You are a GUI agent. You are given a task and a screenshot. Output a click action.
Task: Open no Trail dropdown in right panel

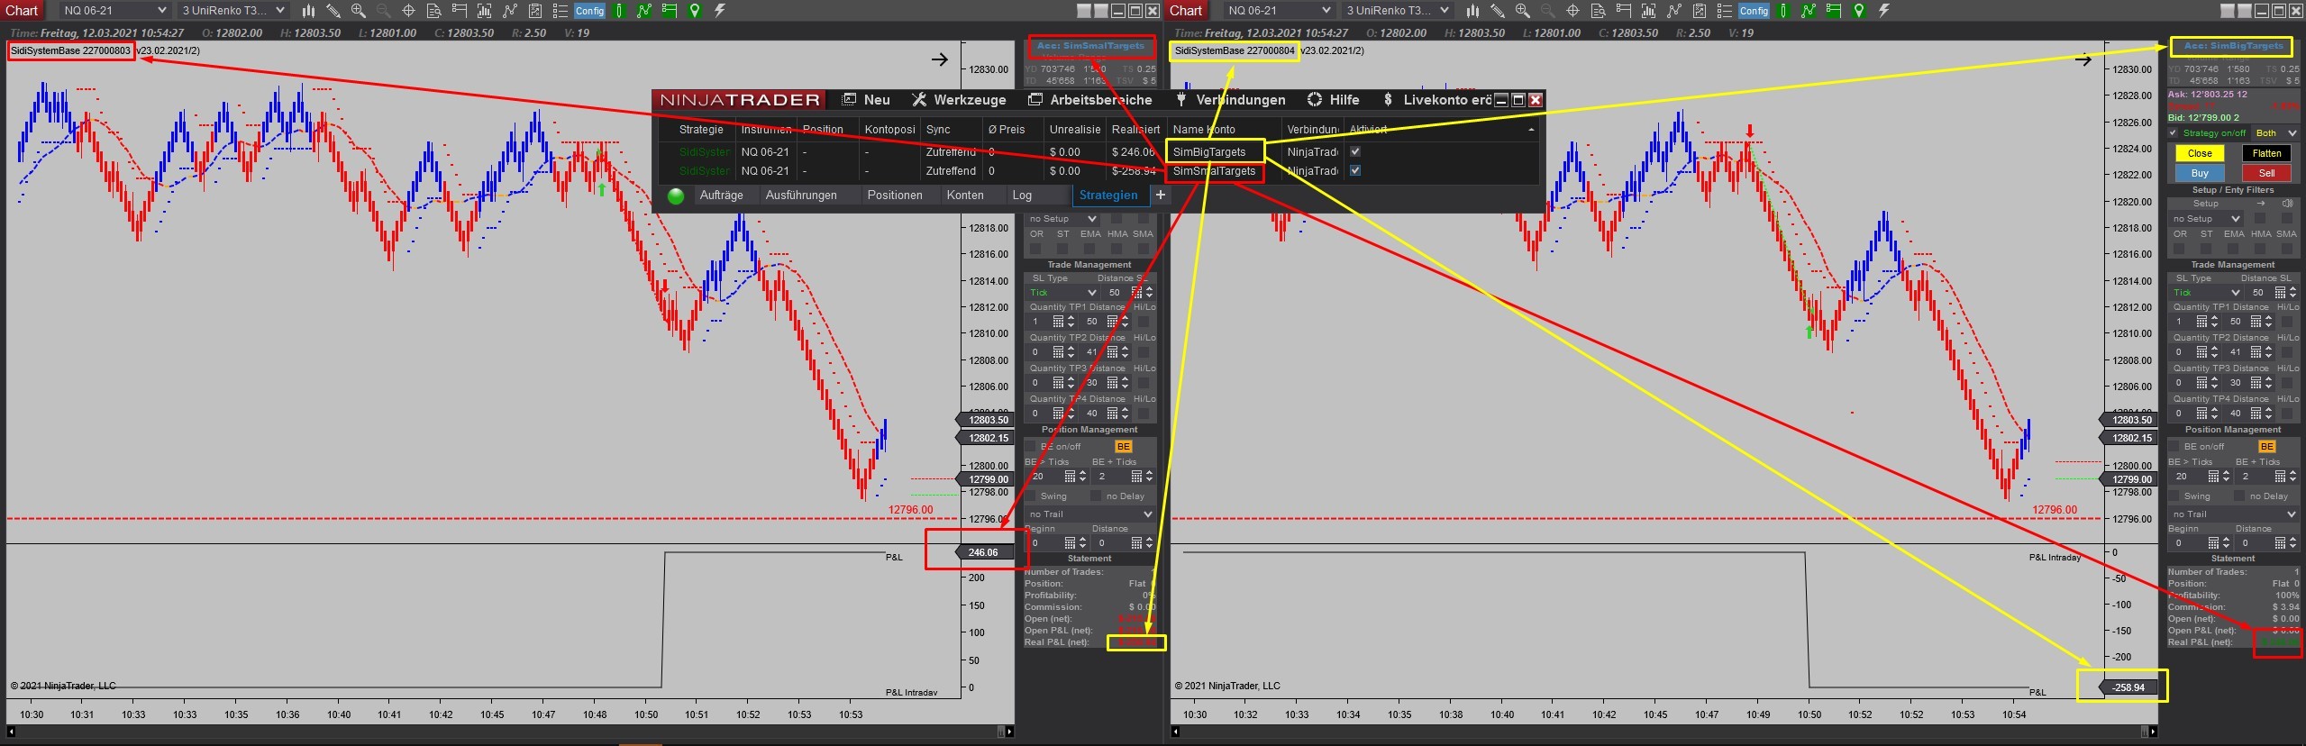click(x=2233, y=514)
